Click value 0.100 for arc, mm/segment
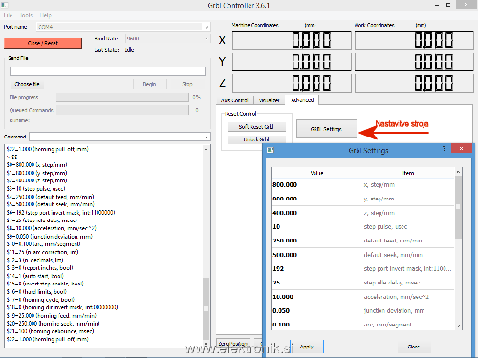This screenshot has width=478, height=358. tap(281, 325)
